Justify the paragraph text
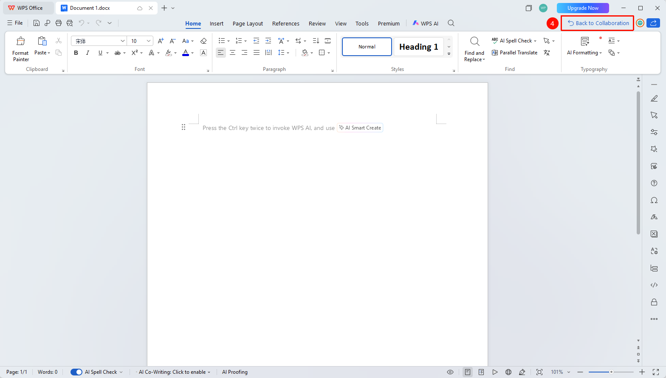The image size is (666, 378). [256, 53]
